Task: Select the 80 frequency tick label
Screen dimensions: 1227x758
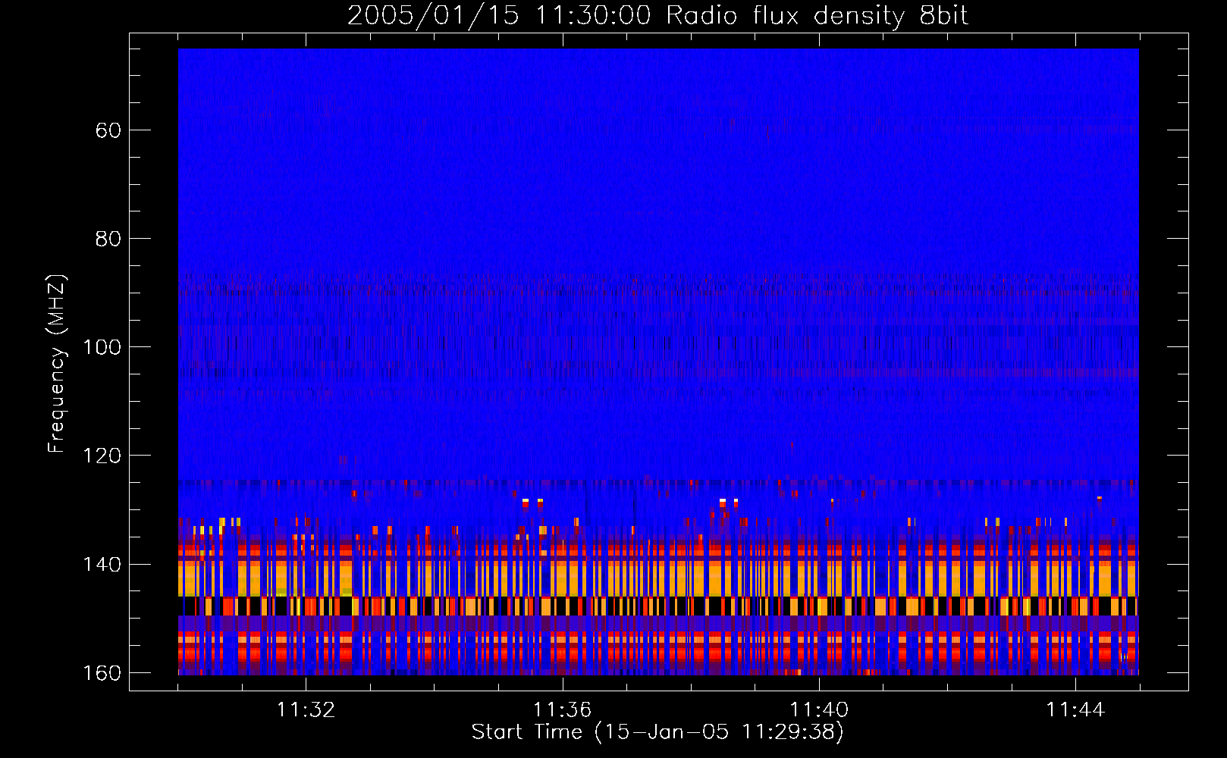Action: [108, 239]
